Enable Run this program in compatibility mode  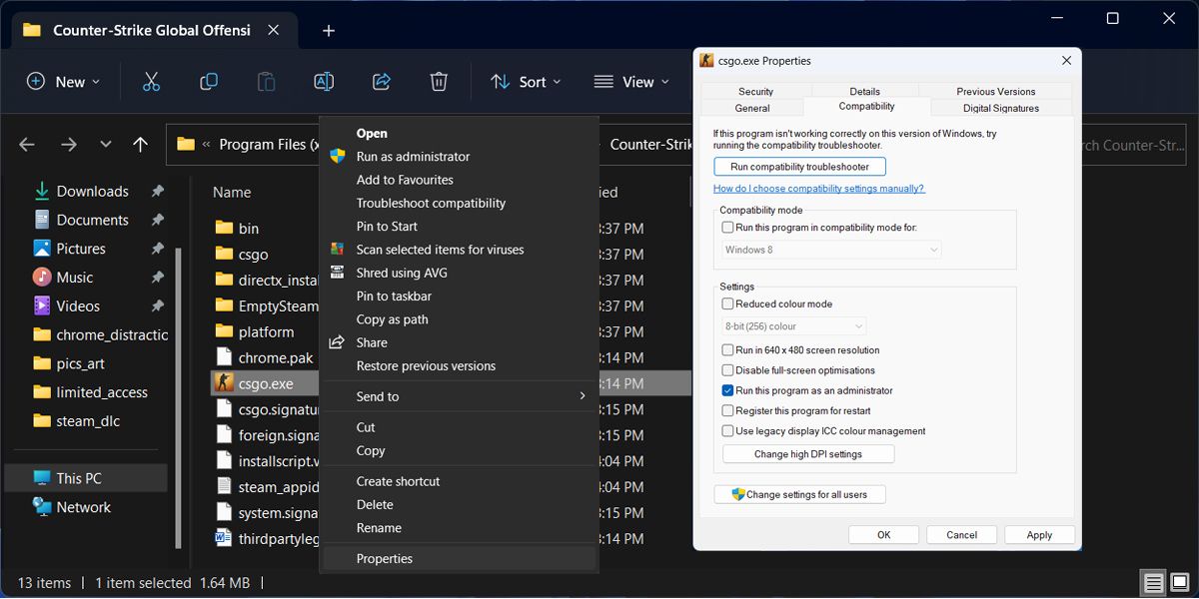pos(727,228)
